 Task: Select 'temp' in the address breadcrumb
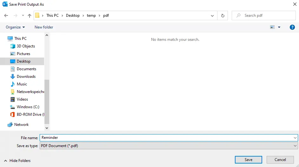91,15
